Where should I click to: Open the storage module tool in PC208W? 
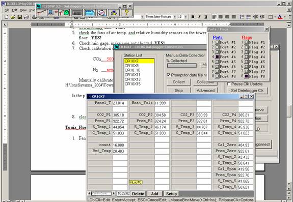(114, 13)
